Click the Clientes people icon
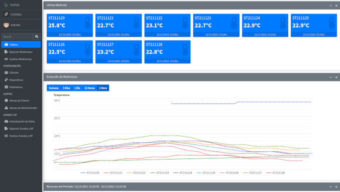340x192 pixels. [x=7, y=72]
